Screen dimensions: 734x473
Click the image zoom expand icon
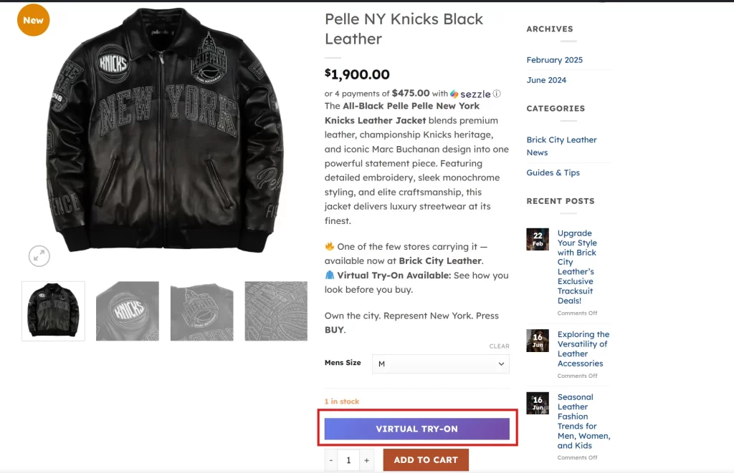[x=39, y=255]
